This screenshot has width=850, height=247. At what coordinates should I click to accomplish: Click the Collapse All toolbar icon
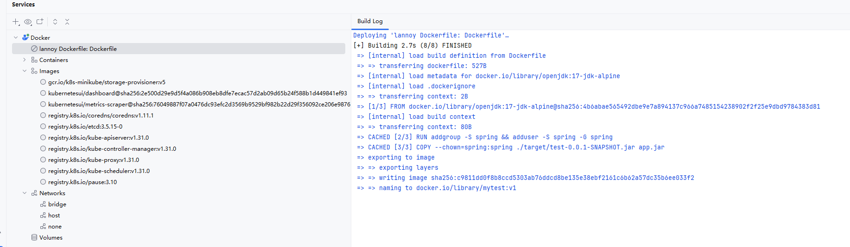point(67,22)
